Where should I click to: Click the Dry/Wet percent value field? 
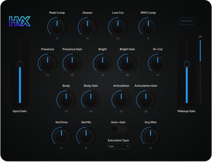(x=151, y=148)
